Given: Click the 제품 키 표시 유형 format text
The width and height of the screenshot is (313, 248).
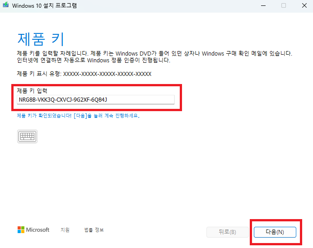Looking at the screenshot, I should click(84, 74).
